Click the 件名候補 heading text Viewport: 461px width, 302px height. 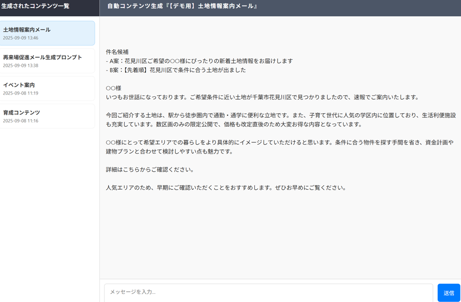pyautogui.click(x=117, y=52)
